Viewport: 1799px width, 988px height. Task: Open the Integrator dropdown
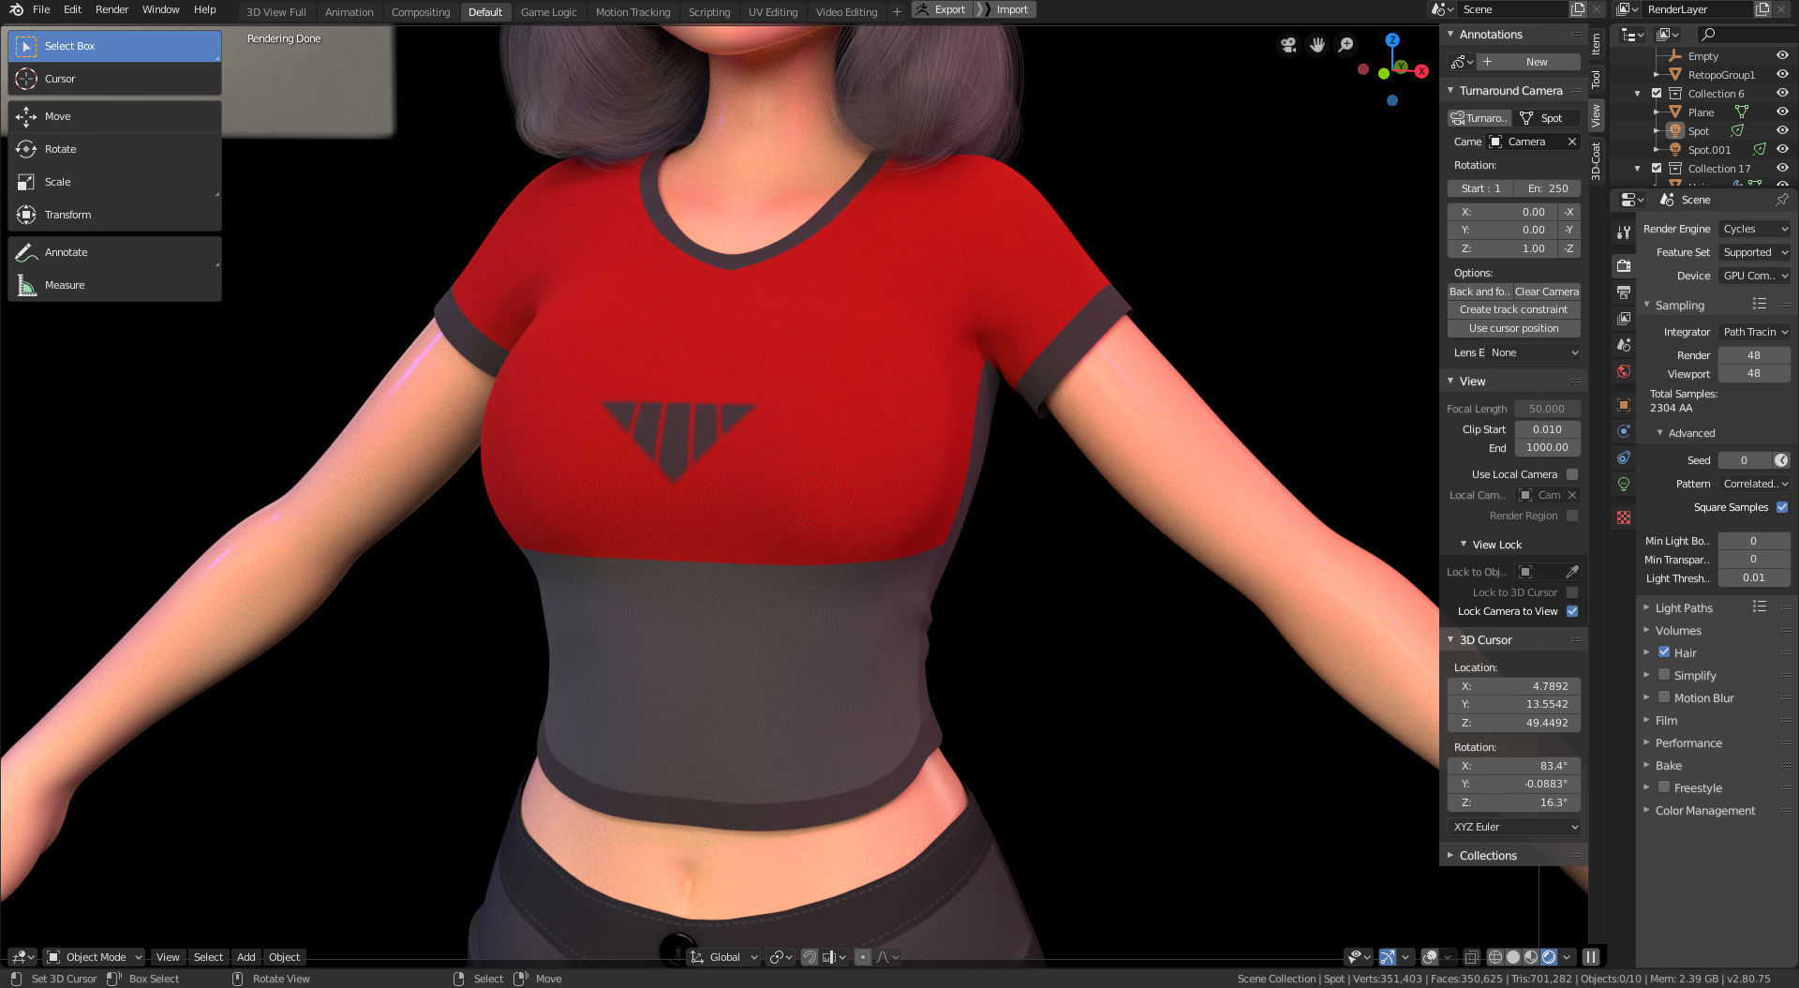point(1754,332)
